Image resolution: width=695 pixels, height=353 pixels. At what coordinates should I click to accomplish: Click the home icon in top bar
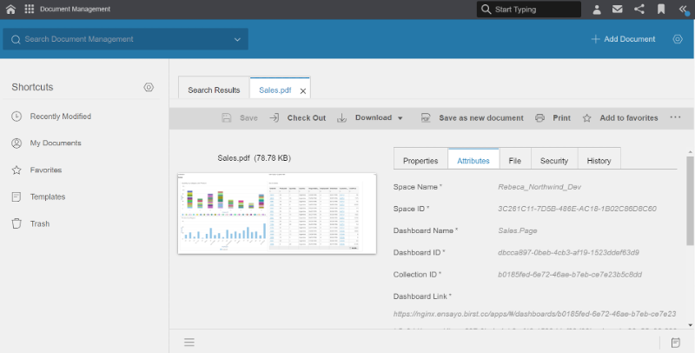(10, 10)
